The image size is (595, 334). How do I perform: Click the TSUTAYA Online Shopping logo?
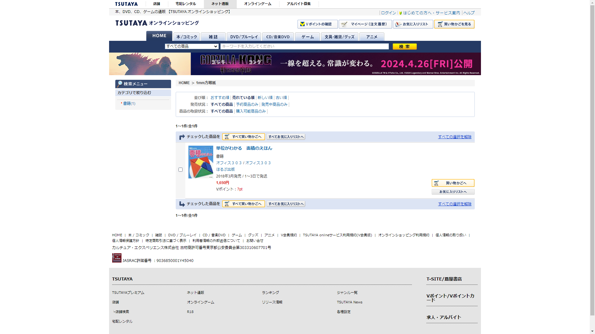click(x=157, y=23)
